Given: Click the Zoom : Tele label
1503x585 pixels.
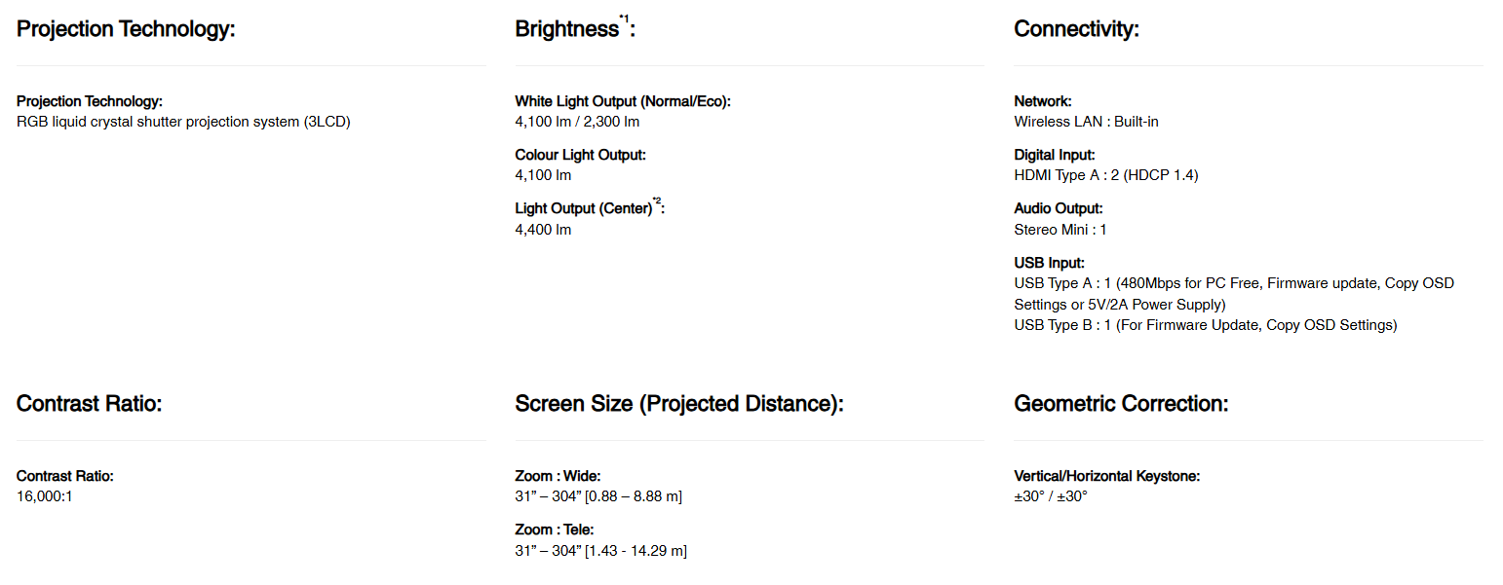Looking at the screenshot, I should pos(554,530).
